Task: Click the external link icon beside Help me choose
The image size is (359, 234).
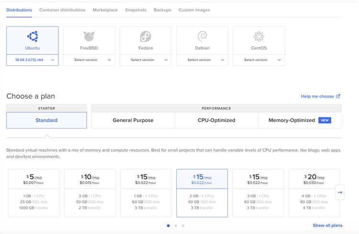Action: (x=338, y=96)
